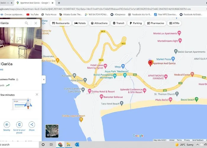This screenshot has width=207, height=148.
Task: Open Chrome from the taskbar
Action: pyautogui.click(x=60, y=145)
